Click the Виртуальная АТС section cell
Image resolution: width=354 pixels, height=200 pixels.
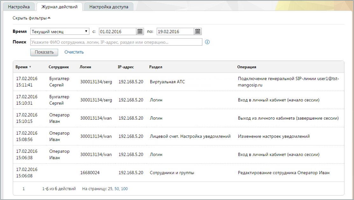pyautogui.click(x=167, y=82)
